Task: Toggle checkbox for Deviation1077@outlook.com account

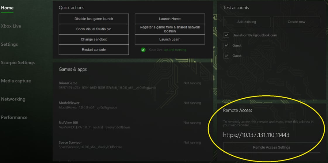Action: pos(226,35)
